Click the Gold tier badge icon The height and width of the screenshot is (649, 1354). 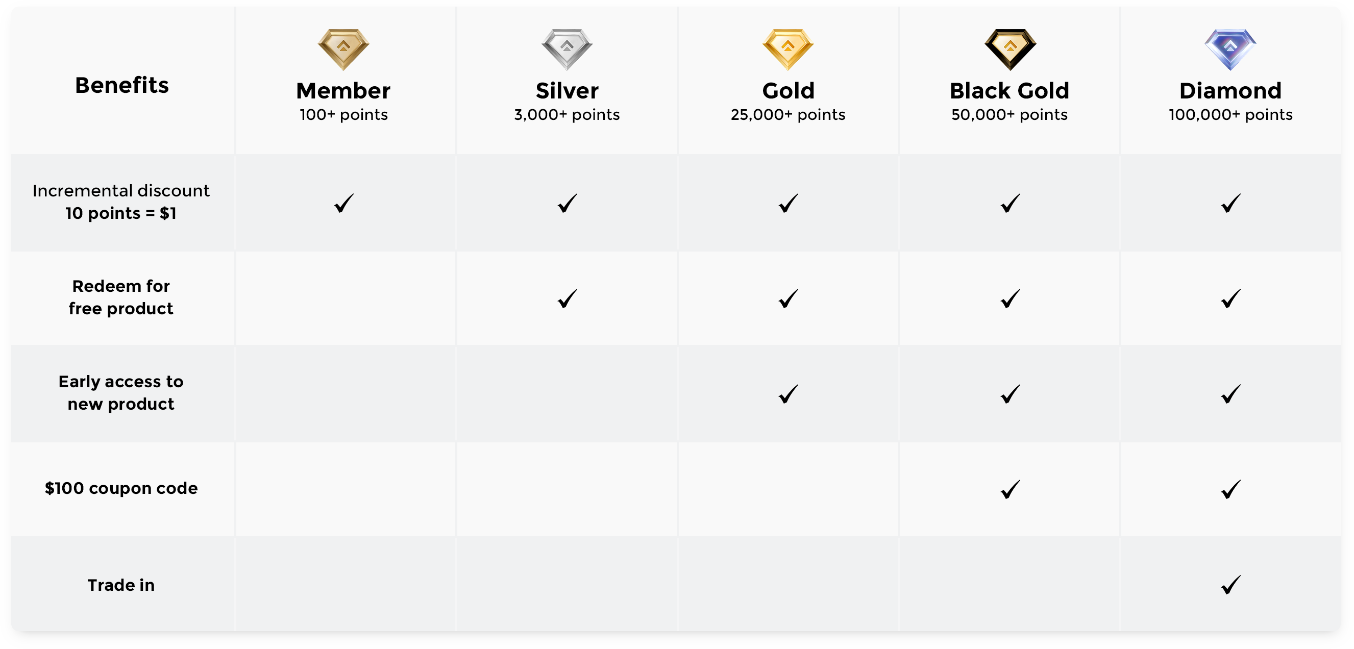(788, 49)
